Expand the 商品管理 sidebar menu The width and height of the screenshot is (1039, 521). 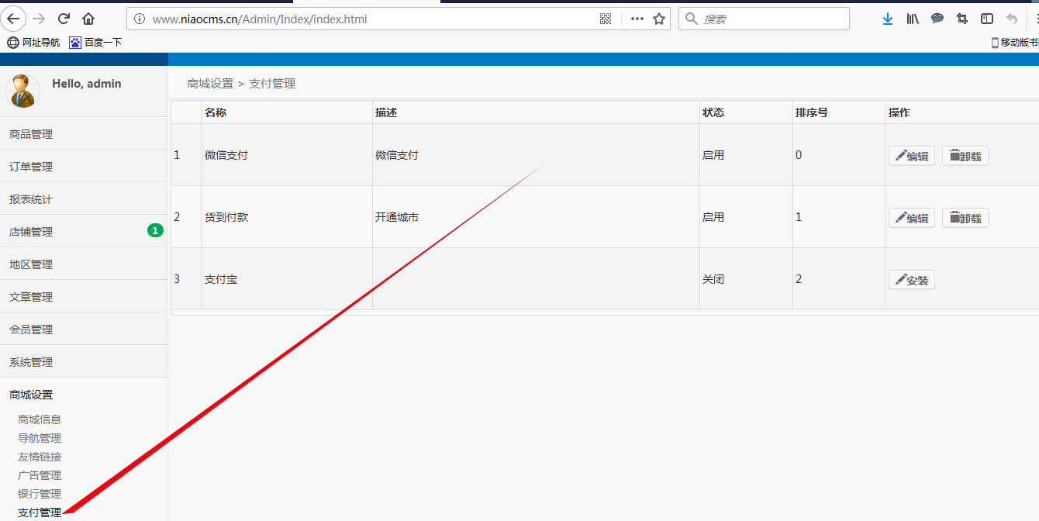pos(84,134)
